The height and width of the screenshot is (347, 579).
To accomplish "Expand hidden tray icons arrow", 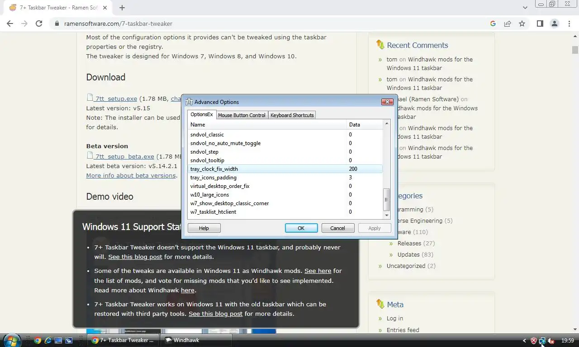I will (524, 341).
